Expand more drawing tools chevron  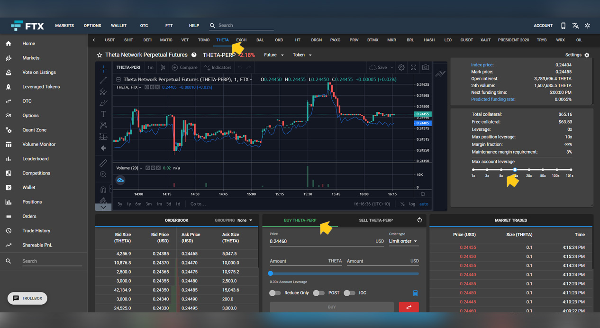pyautogui.click(x=103, y=207)
